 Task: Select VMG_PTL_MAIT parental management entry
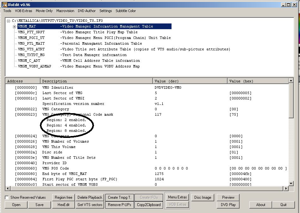80,43
